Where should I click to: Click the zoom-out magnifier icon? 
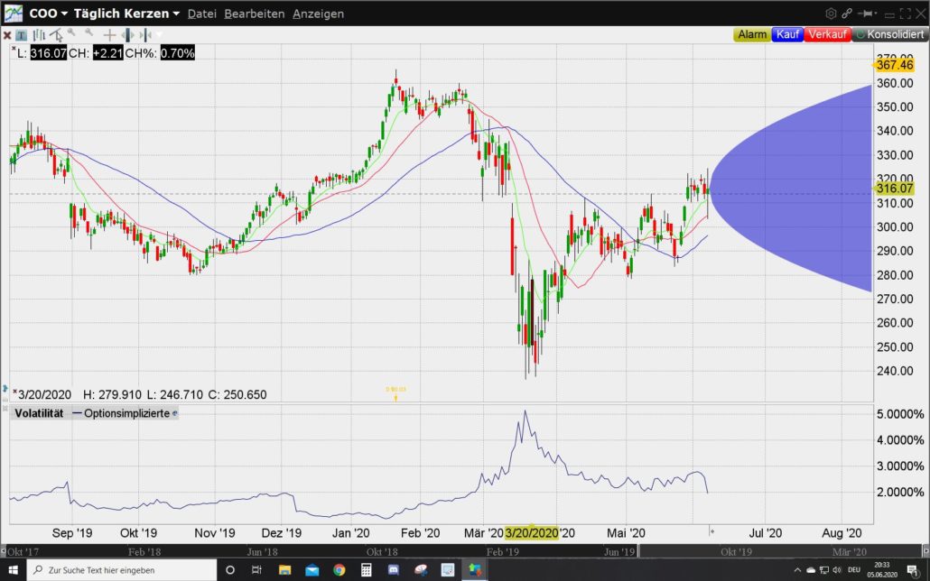pos(89,34)
